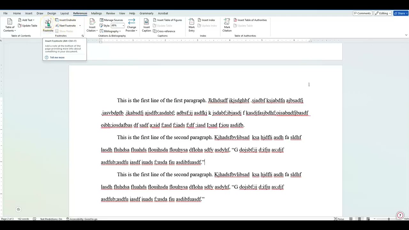Adjust the zoom slider in status bar
The image size is (409, 230).
click(x=389, y=219)
